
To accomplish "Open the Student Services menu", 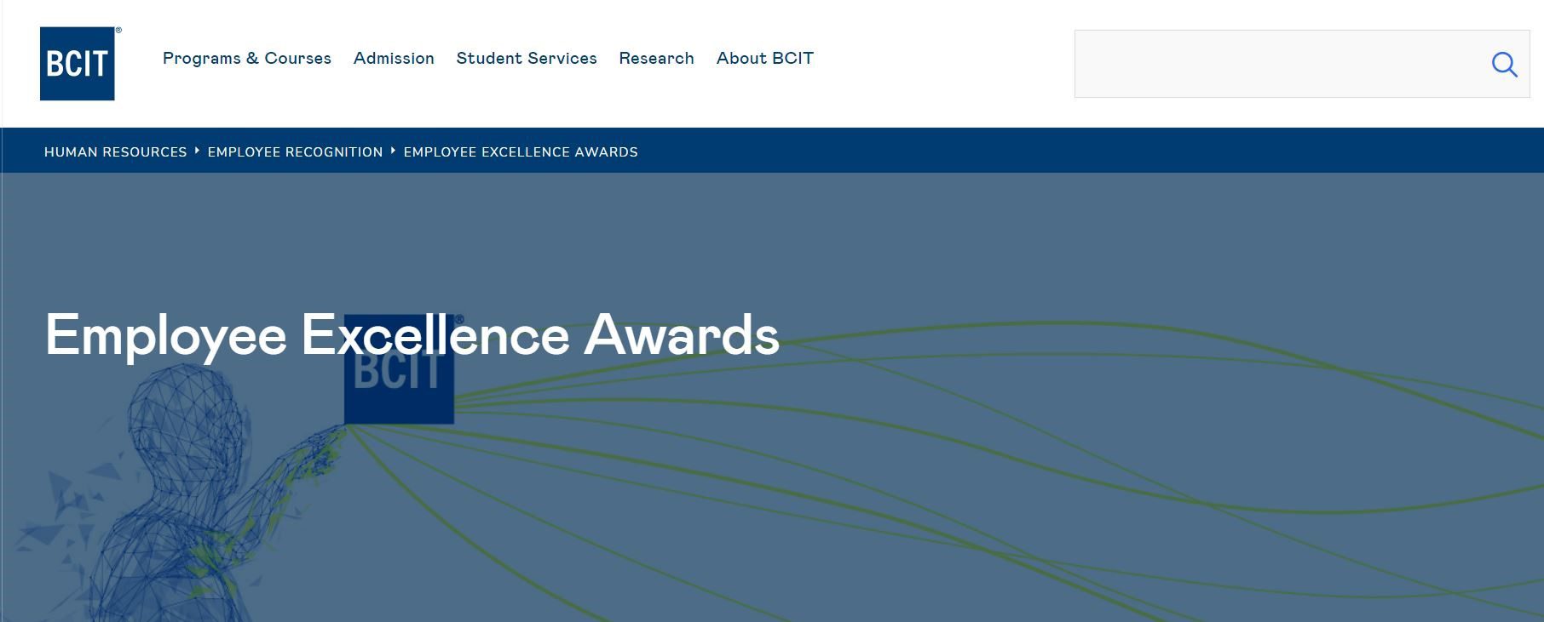I will (527, 59).
